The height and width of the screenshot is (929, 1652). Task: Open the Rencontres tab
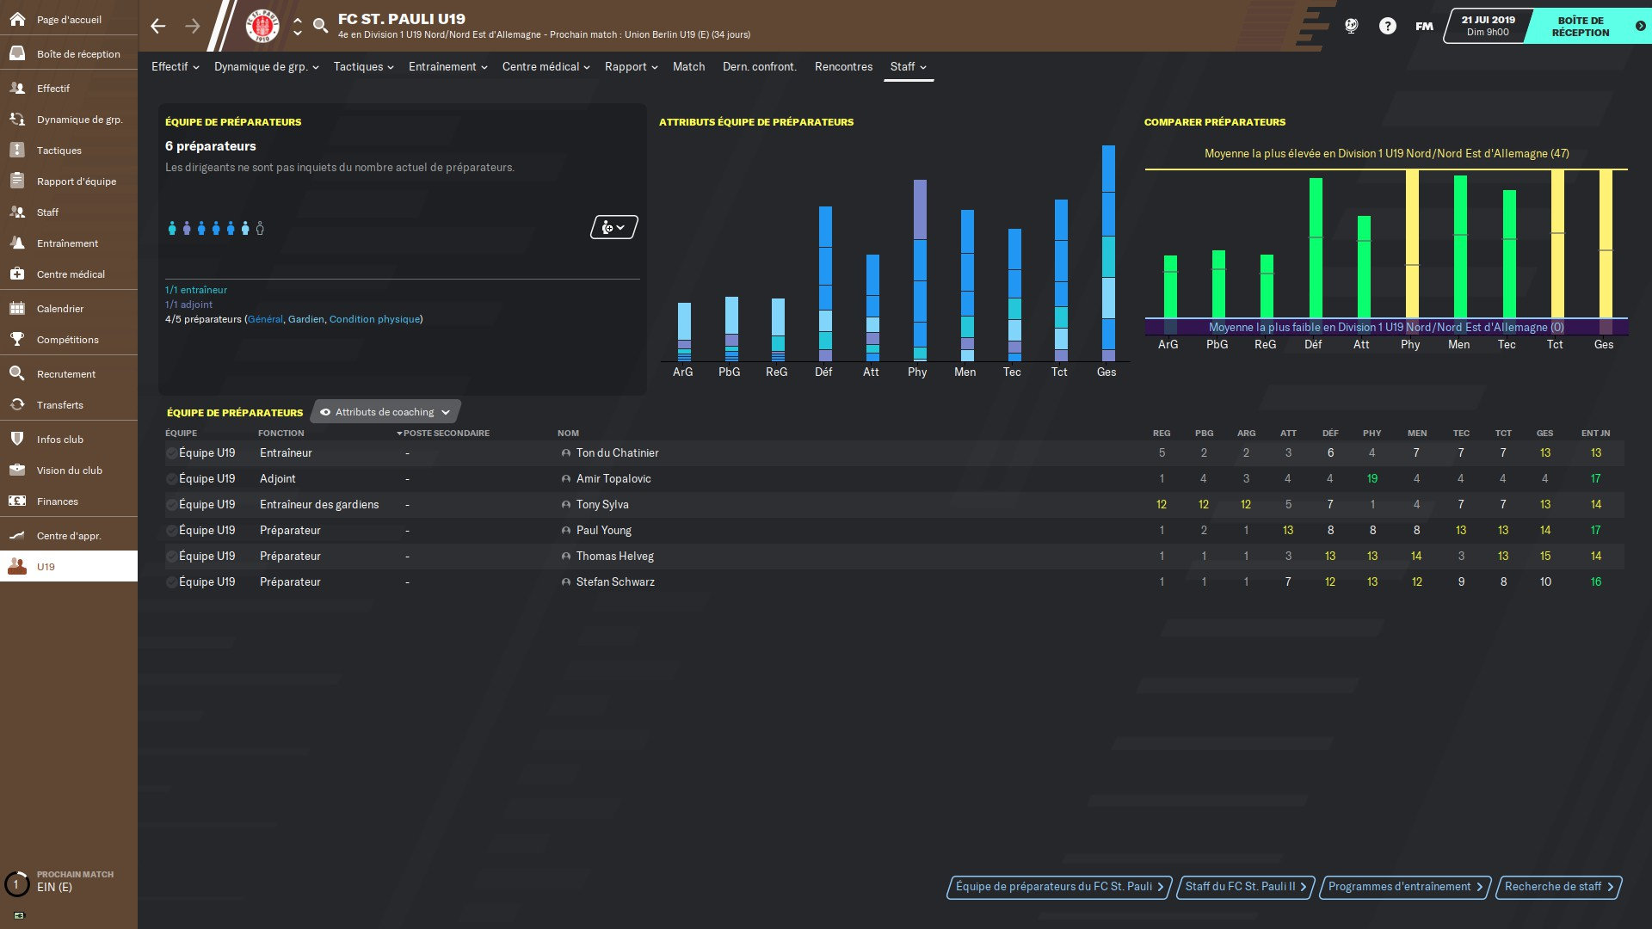pos(842,66)
